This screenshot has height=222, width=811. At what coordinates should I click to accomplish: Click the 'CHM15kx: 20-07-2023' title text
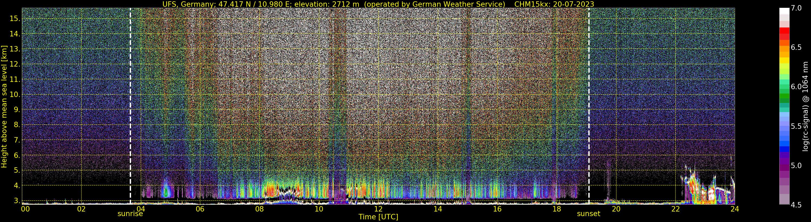pyautogui.click(x=554, y=4)
